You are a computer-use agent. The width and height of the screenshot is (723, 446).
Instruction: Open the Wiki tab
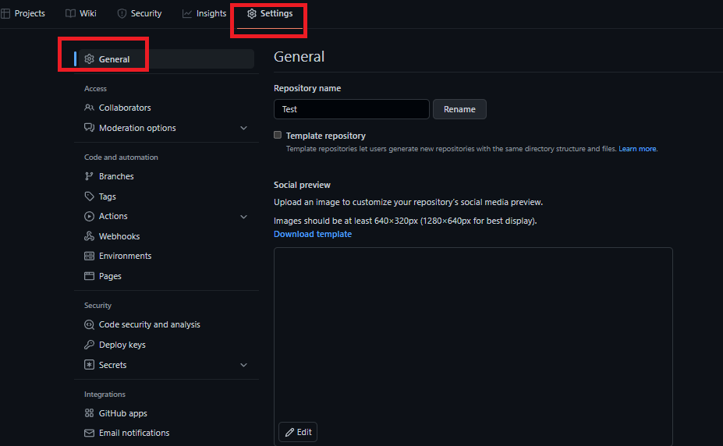(x=80, y=14)
